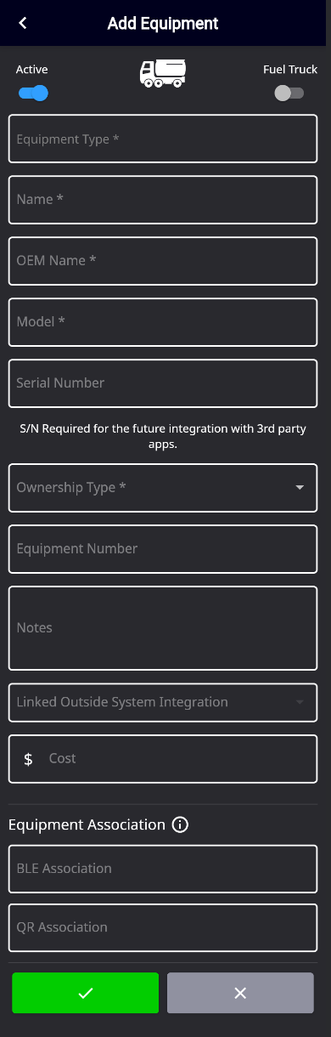This screenshot has height=1037, width=331.
Task: Click into the OEM Name field
Action: pos(163,261)
